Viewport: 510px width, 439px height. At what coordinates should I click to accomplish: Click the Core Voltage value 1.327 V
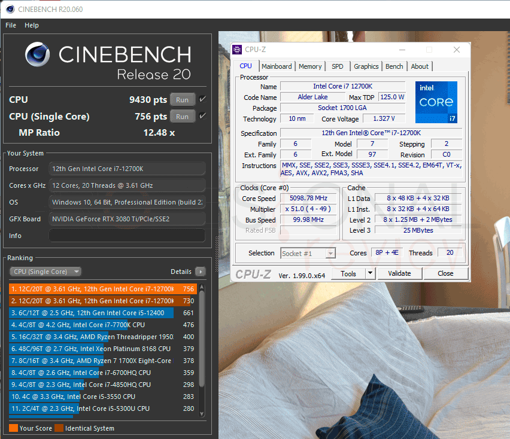[x=384, y=118]
